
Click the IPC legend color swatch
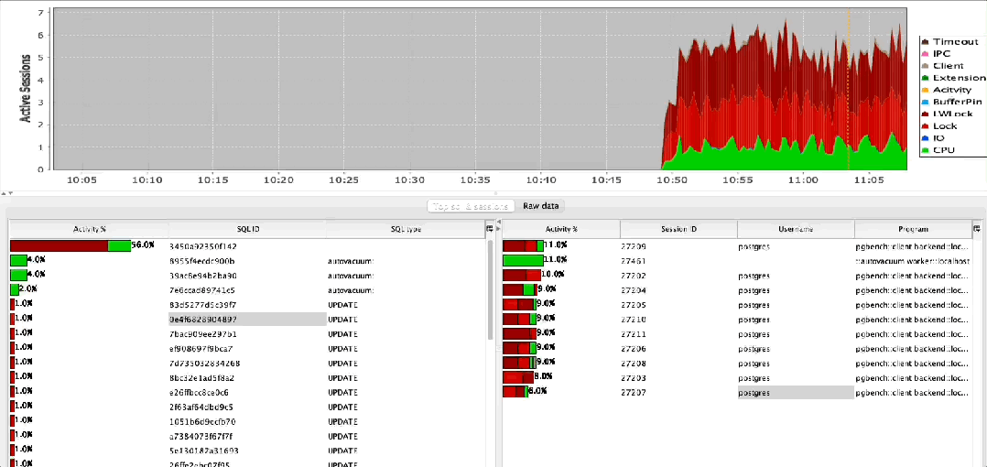tap(926, 53)
